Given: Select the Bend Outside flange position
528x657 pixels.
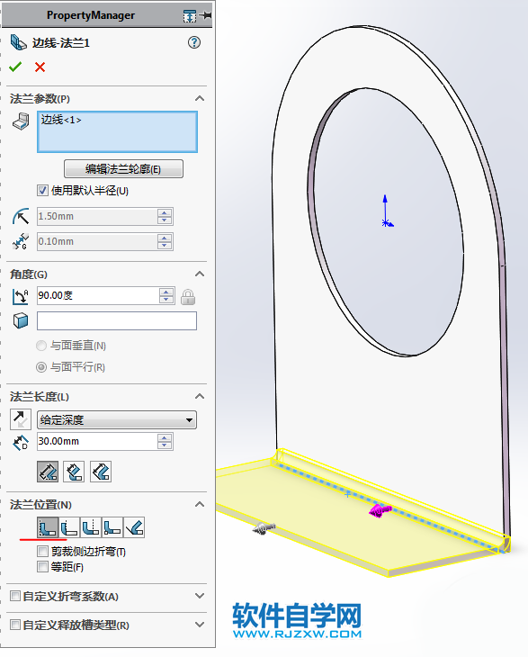Looking at the screenshot, I should coord(91,527).
